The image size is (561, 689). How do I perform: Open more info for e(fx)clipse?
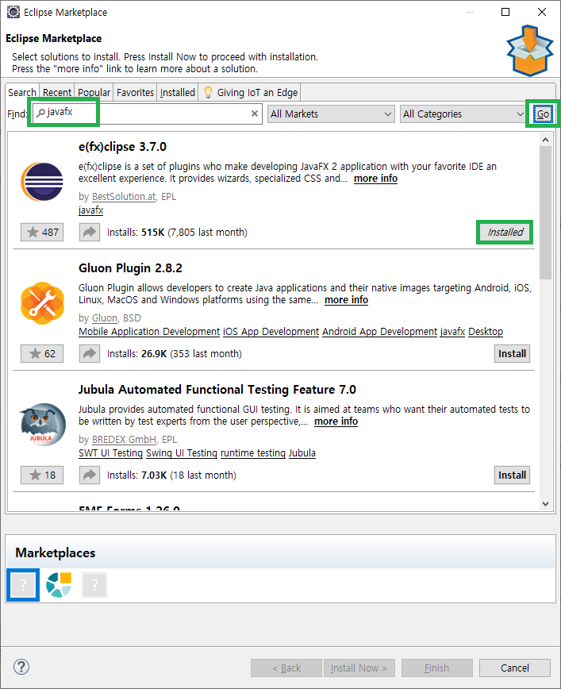click(375, 179)
